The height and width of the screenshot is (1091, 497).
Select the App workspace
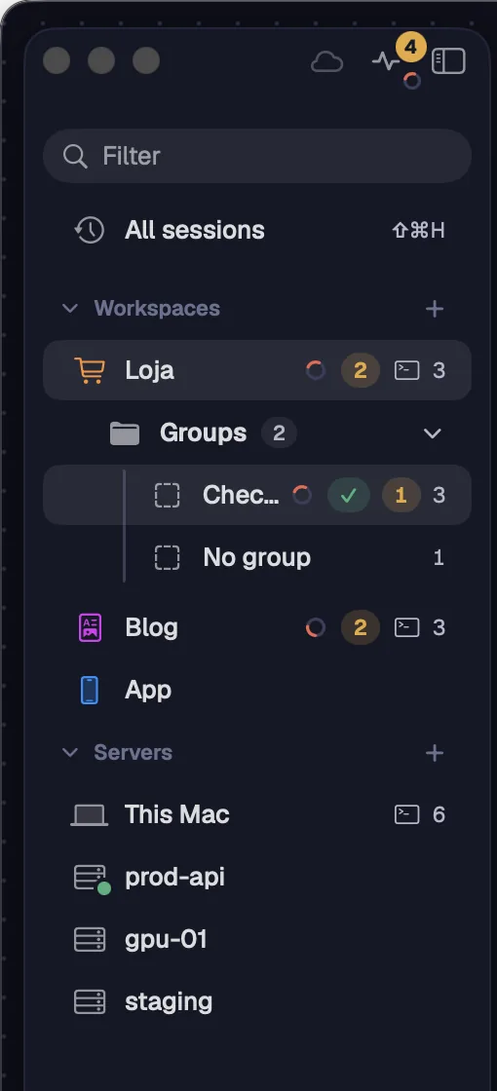tap(257, 691)
